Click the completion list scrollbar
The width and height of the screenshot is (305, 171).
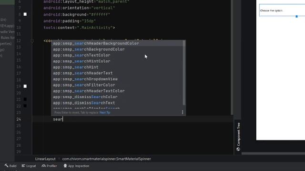(184, 73)
